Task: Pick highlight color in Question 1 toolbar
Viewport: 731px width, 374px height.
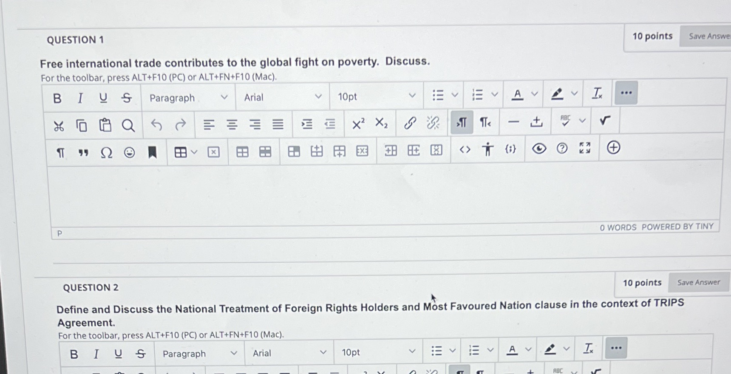Action: [557, 94]
